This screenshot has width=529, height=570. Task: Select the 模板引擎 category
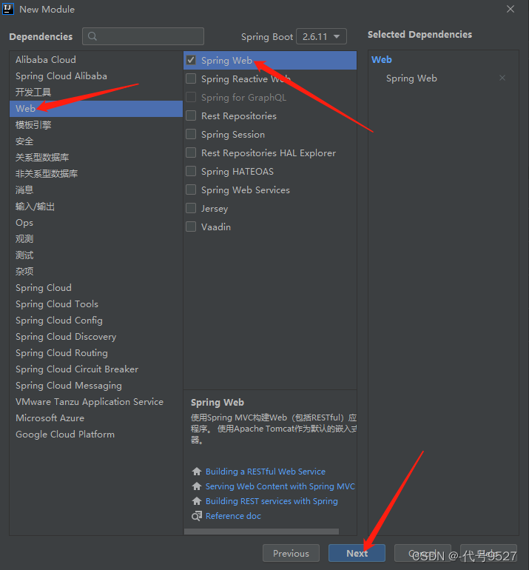pos(96,125)
